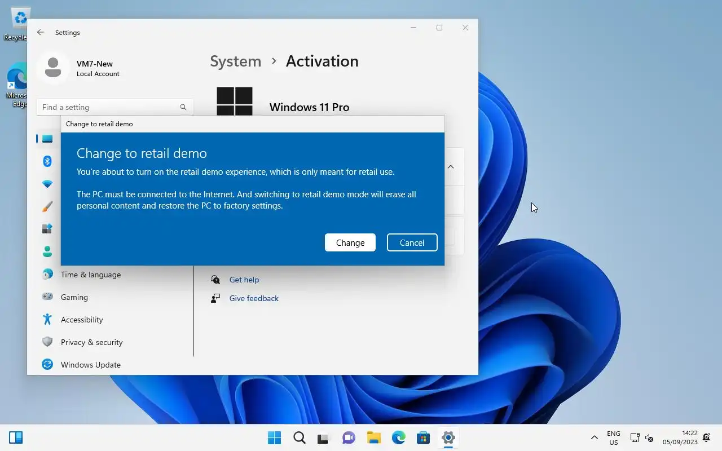Open network status tray icon
Viewport: 722px width, 451px height.
point(635,437)
